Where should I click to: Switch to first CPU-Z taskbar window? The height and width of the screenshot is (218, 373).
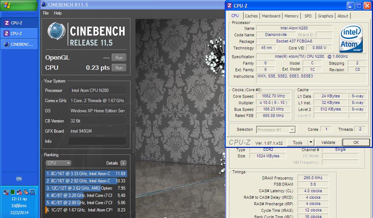[x=19, y=23]
